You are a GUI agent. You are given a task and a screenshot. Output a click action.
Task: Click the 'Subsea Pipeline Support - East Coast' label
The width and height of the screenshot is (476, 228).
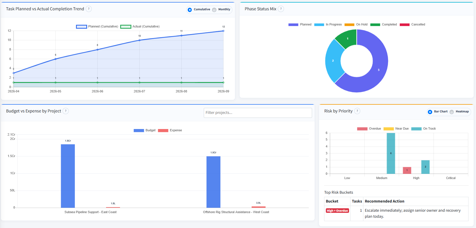click(91, 212)
